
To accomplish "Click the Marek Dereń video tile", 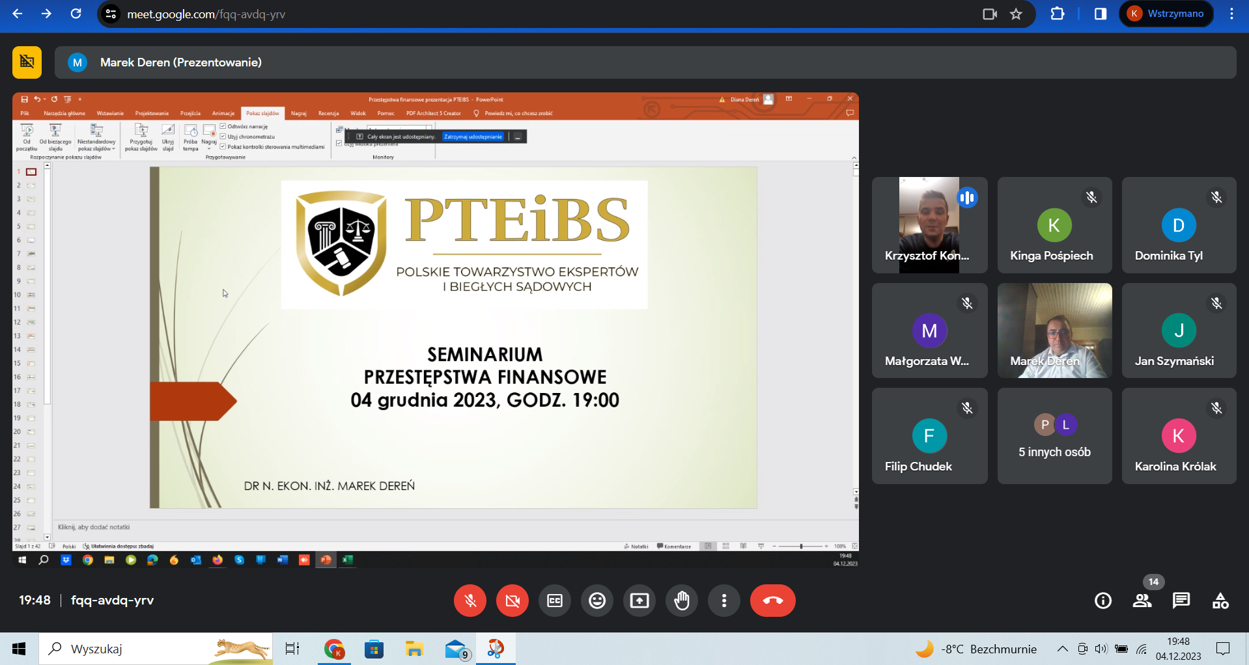I will 1055,331.
